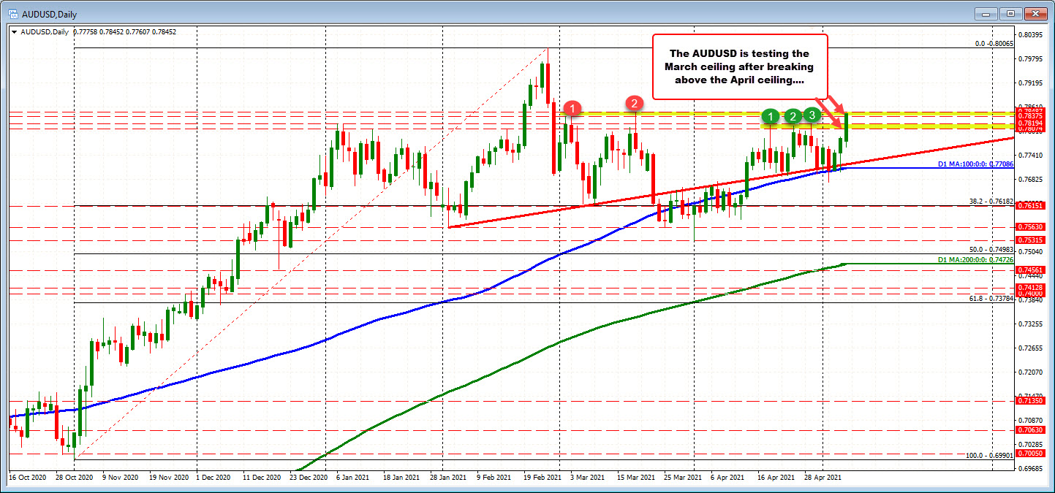Select green circle marker number 2
1055x493 pixels.
(792, 116)
